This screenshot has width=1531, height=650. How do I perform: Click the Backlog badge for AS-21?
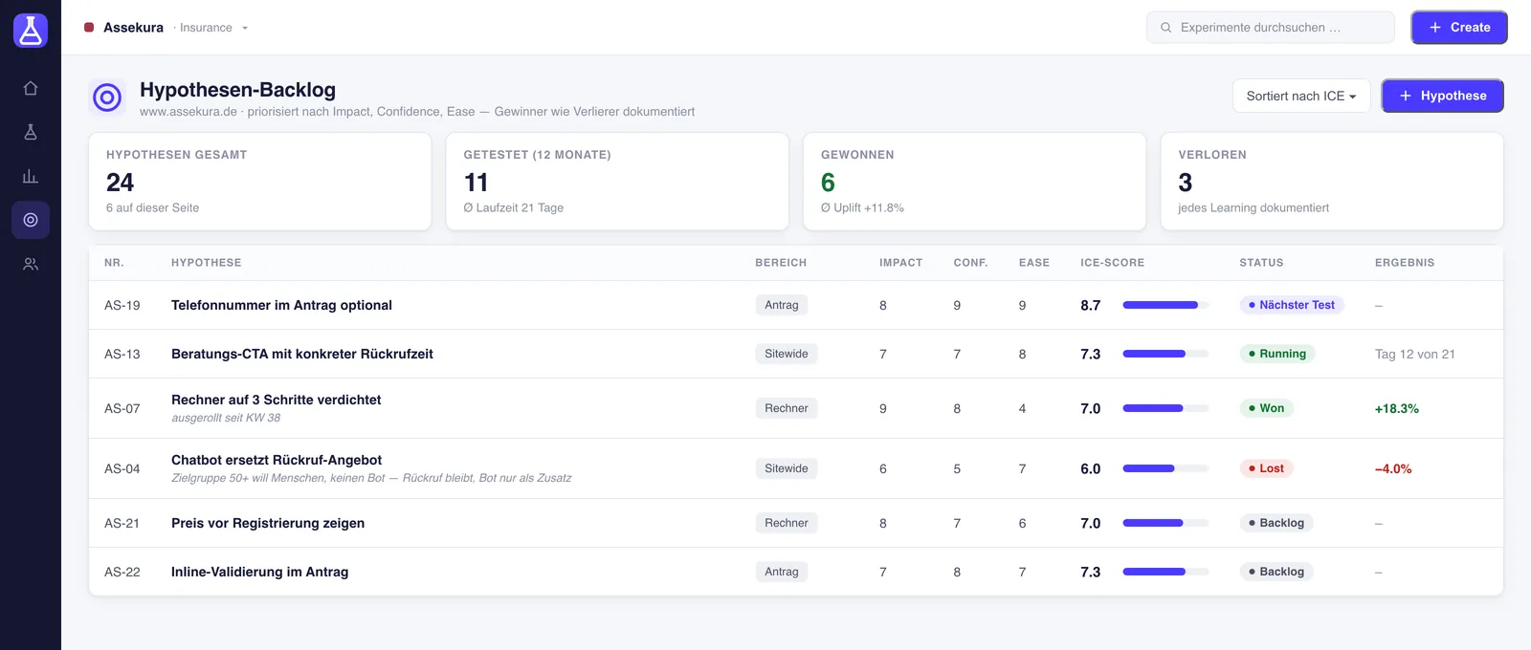click(x=1276, y=523)
